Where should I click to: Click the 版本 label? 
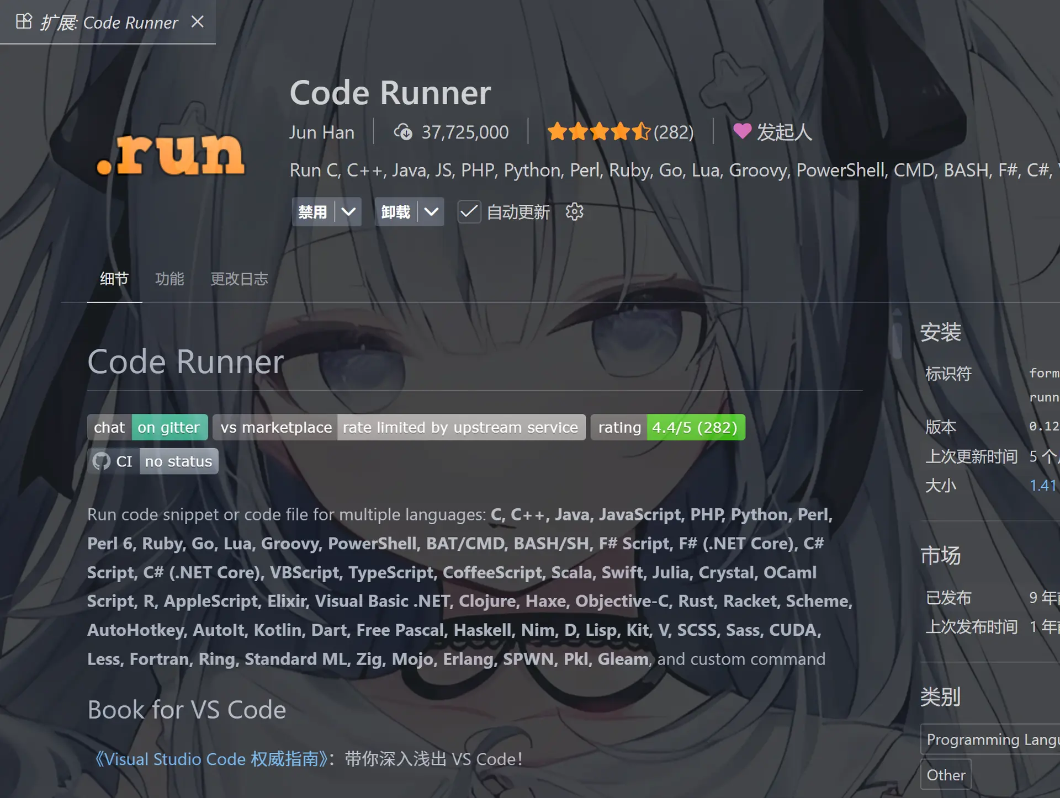tap(941, 427)
